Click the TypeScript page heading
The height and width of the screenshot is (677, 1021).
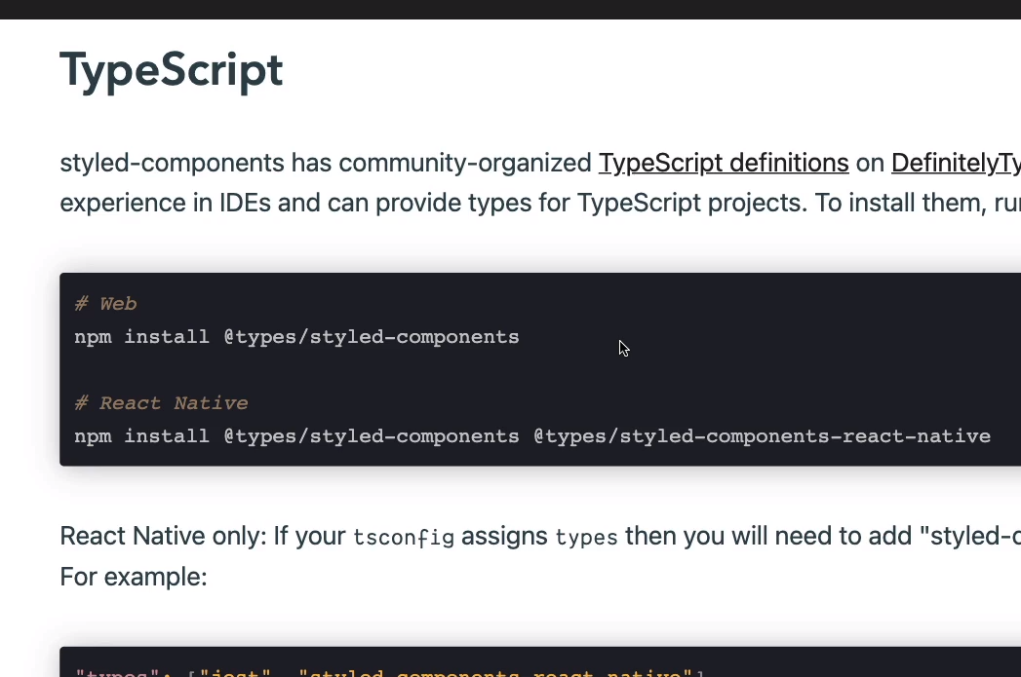point(171,69)
